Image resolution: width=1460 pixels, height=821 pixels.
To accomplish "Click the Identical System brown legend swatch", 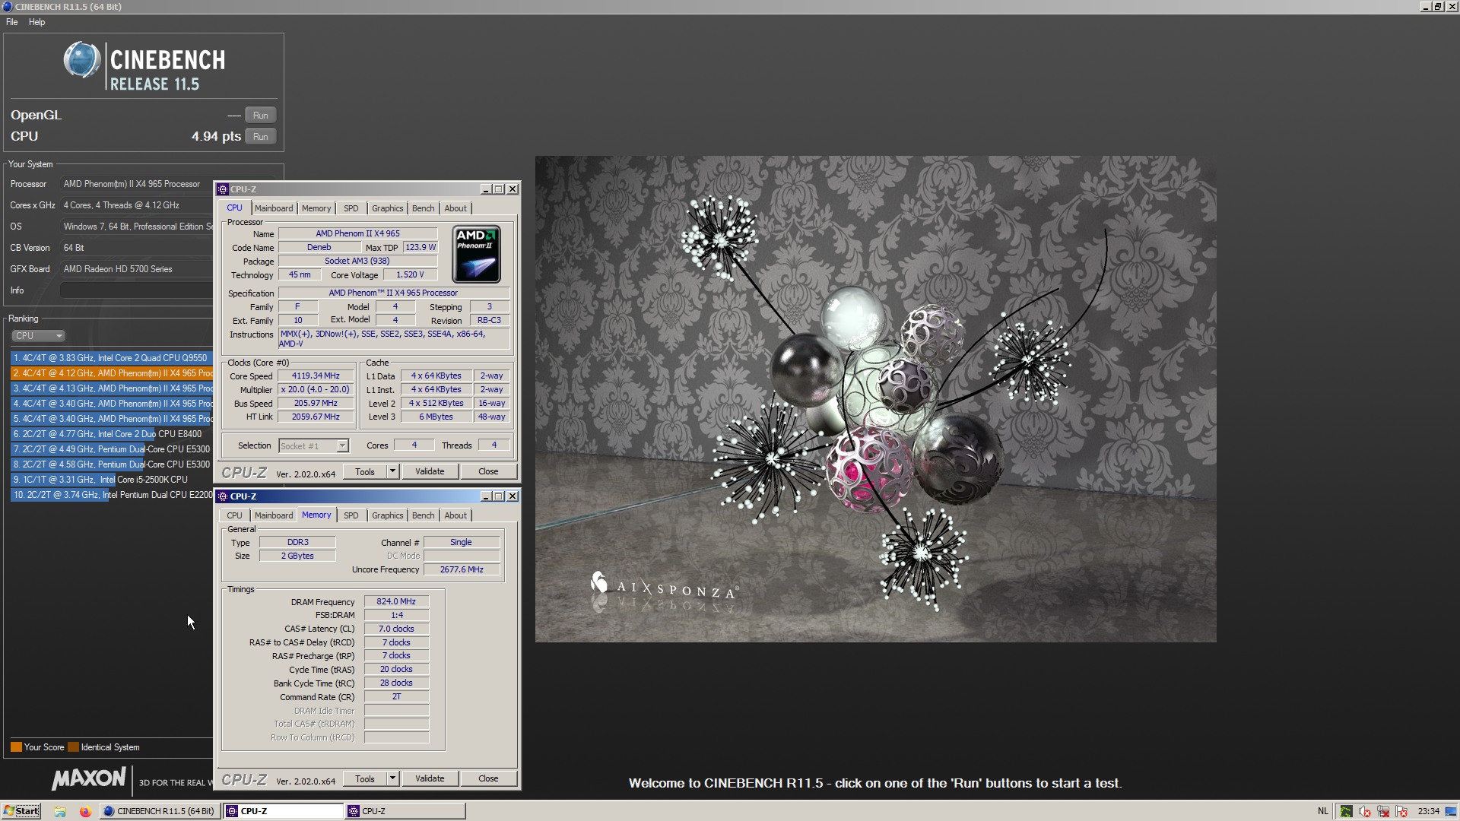I will pyautogui.click(x=73, y=747).
